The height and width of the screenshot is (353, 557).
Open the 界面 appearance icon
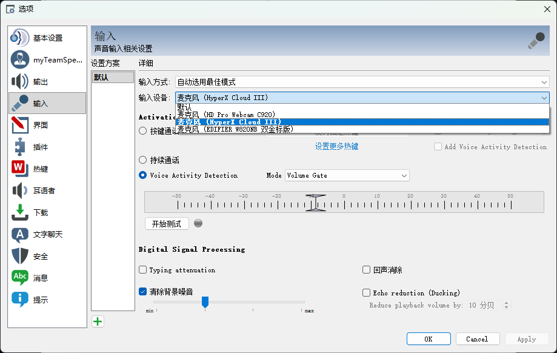coord(20,125)
